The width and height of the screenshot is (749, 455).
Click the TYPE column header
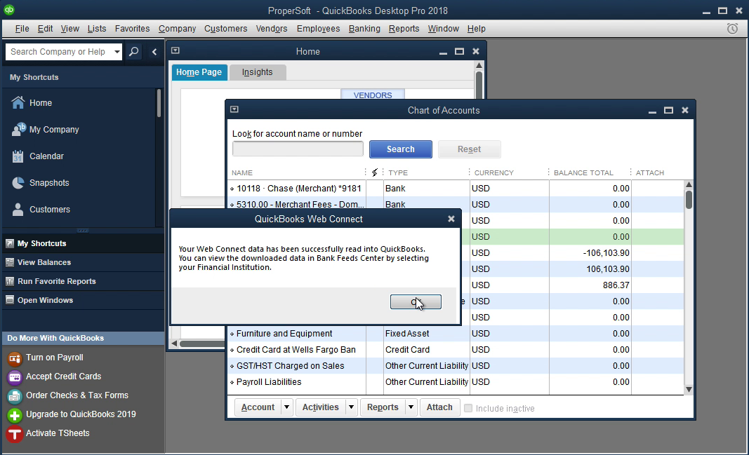tap(398, 172)
